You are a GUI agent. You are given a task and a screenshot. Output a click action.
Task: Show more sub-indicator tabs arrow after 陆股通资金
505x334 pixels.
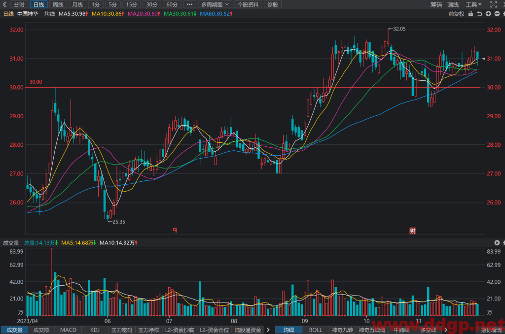268,330
